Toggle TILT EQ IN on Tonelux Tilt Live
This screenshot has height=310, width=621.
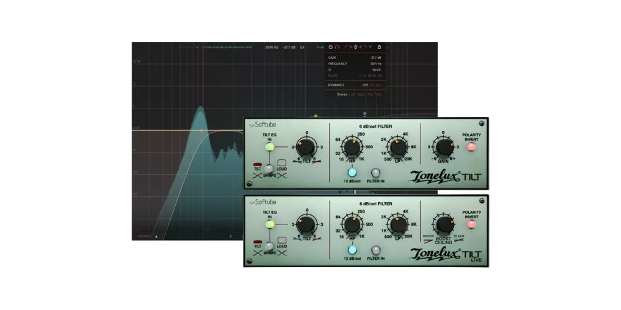click(x=270, y=224)
